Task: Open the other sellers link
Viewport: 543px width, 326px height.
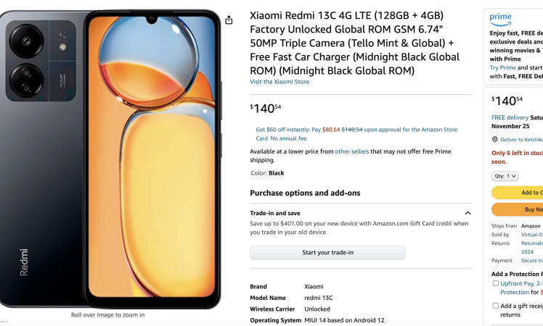Action: [352, 151]
